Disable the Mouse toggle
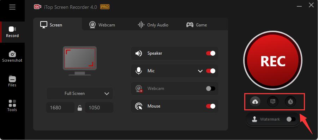The image size is (318, 140). (x=210, y=106)
